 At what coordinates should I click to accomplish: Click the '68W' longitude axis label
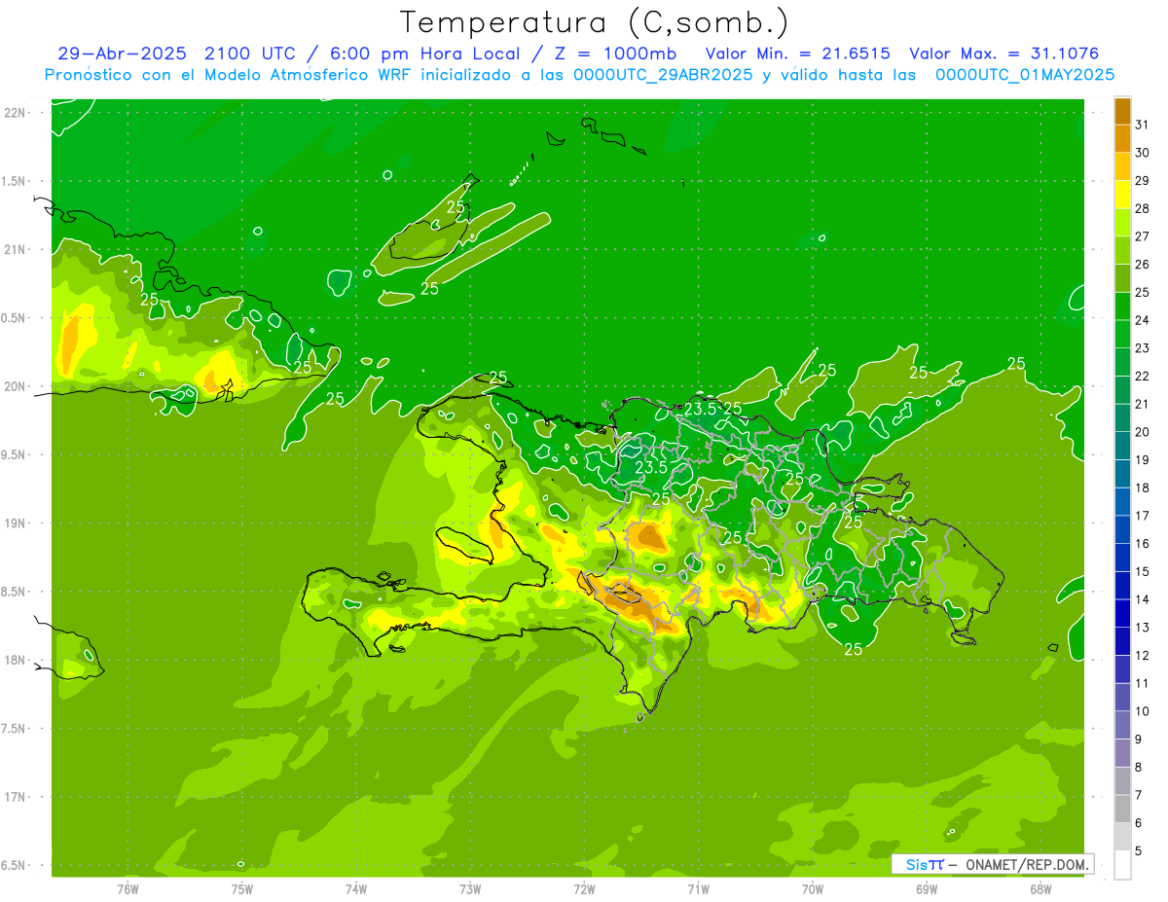pos(1040,887)
